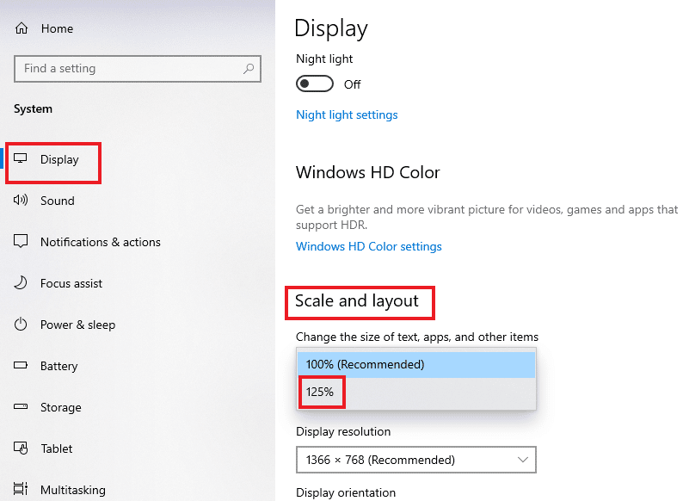Click the Home icon in sidebar

click(22, 28)
